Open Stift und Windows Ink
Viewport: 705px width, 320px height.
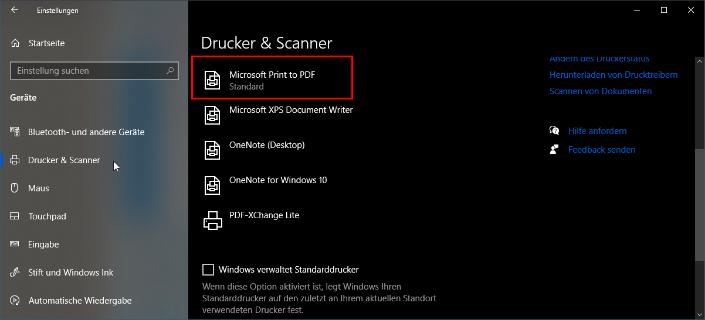[70, 273]
